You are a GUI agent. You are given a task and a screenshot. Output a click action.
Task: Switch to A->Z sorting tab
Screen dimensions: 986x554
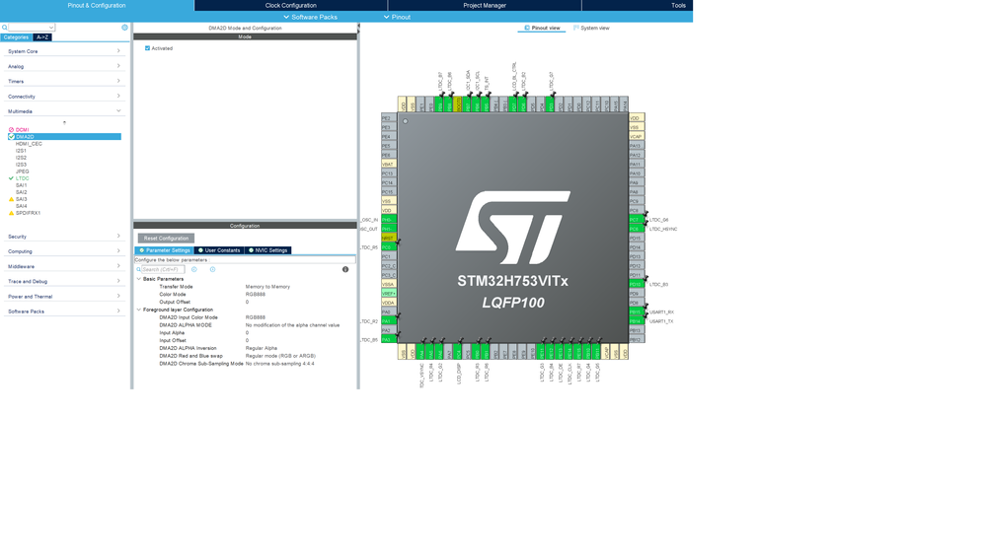[x=42, y=37]
